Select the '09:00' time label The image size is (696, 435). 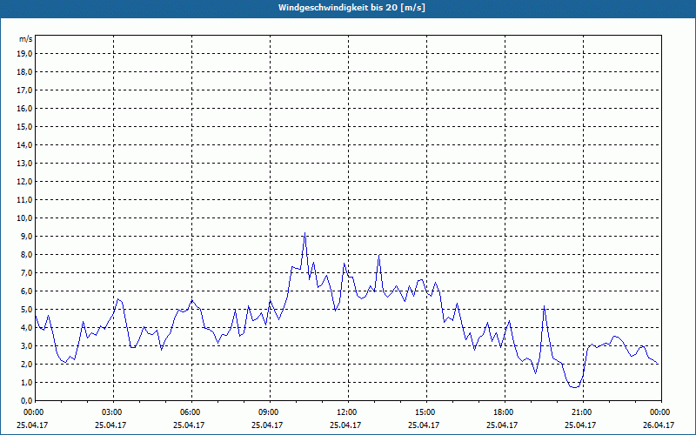tap(270, 412)
